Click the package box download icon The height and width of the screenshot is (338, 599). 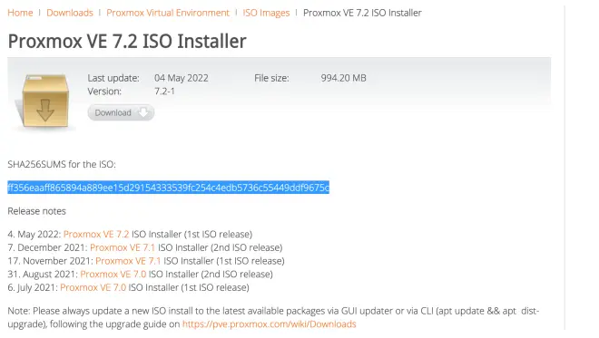(x=45, y=101)
